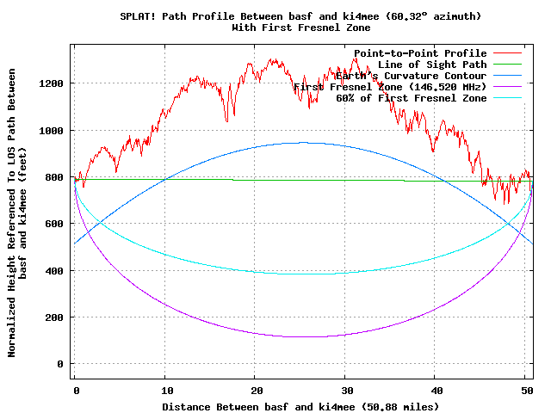The height and width of the screenshot is (413, 551).
Task: Select the 'Line of Sight Path' legend label
Action: pyautogui.click(x=432, y=65)
